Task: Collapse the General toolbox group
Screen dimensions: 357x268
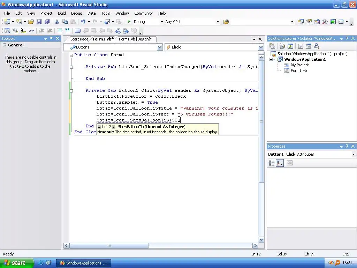Action: point(4,45)
